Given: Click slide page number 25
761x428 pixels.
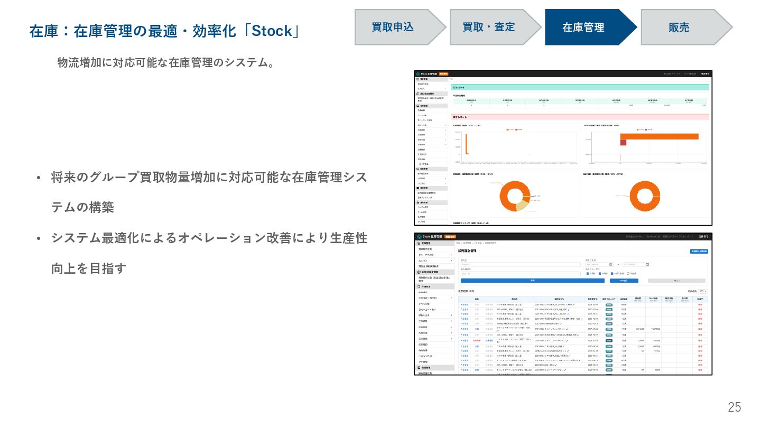Looking at the screenshot, I should click(x=735, y=407).
